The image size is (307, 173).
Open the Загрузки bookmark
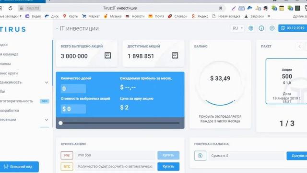click(254, 16)
